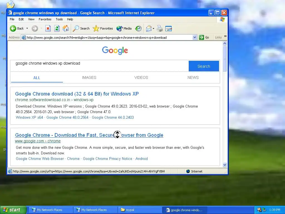Open Google Chrome download for Windows XP result
The height and width of the screenshot is (214, 285).
[77, 94]
